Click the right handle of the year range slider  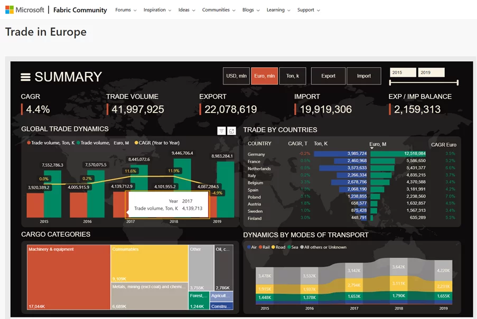(457, 82)
